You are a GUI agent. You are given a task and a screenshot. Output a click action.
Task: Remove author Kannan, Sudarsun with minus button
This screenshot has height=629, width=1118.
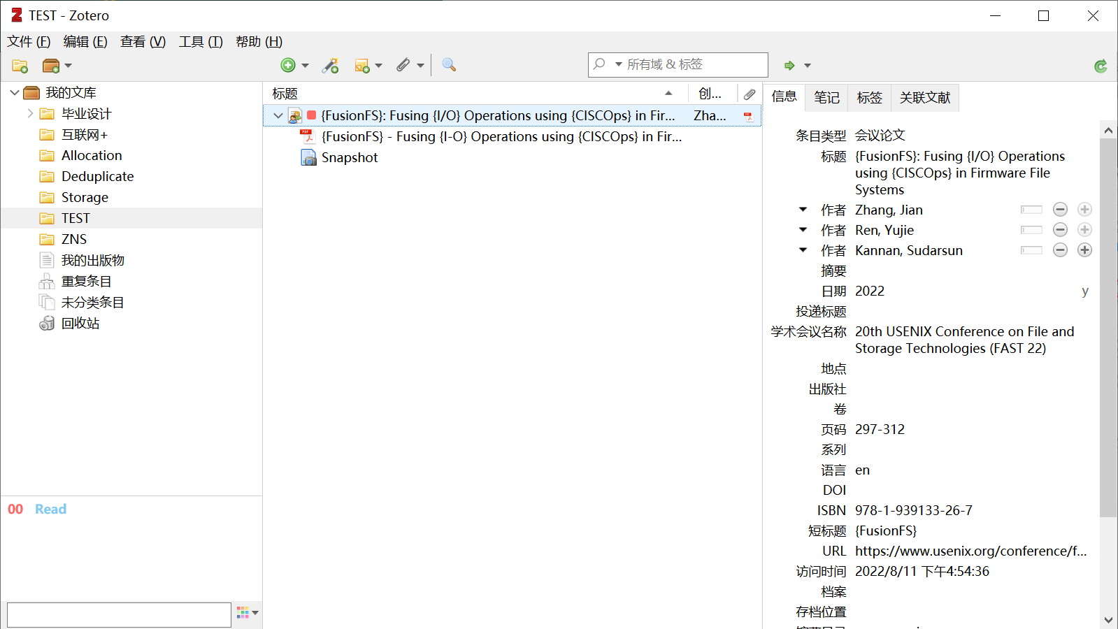pos(1060,250)
